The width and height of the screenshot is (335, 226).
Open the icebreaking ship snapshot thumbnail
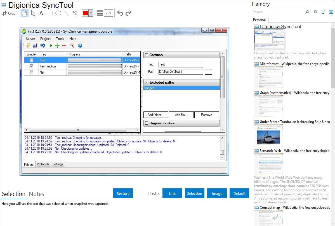[268, 135]
